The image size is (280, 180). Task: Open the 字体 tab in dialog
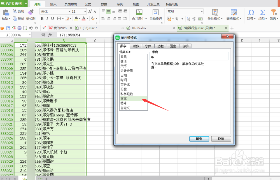pyautogui.click(x=148, y=46)
